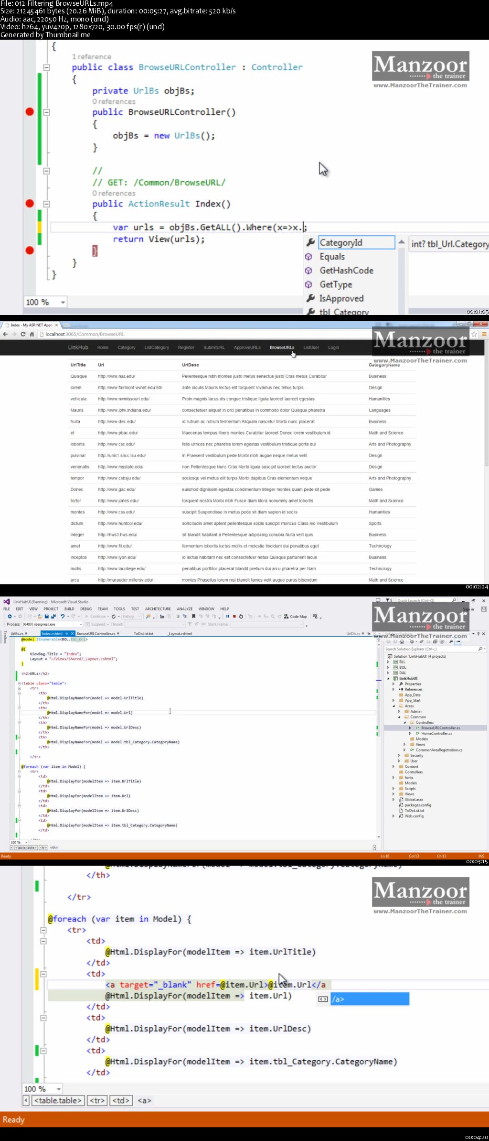Open the ListUser navbar link
The height and width of the screenshot is (1141, 489).
311,348
